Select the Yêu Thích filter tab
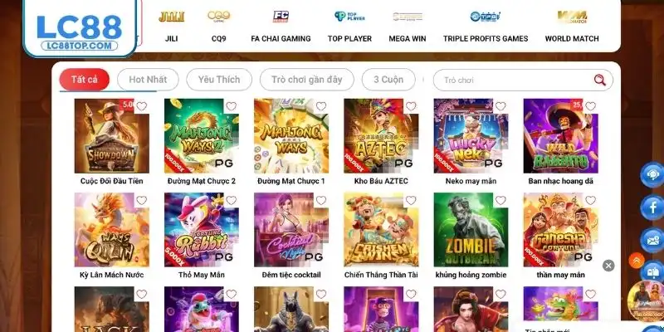Image resolution: width=664 pixels, height=332 pixels. pyautogui.click(x=219, y=80)
